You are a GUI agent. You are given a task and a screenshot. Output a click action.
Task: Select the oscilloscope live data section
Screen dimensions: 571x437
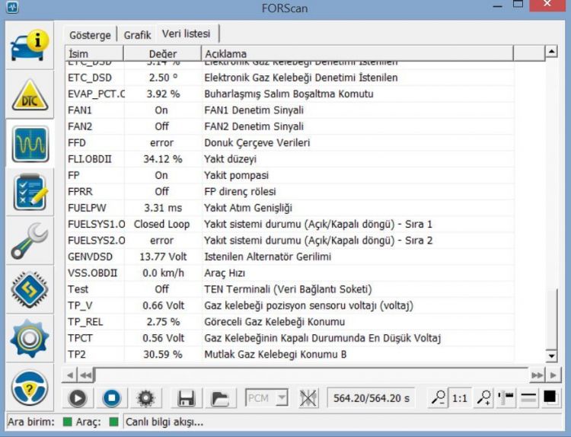pyautogui.click(x=30, y=144)
